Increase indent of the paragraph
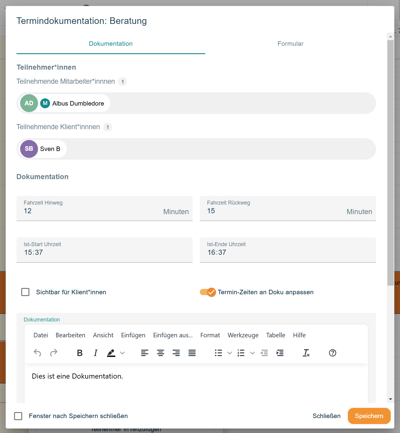This screenshot has width=400, height=433. [x=280, y=353]
